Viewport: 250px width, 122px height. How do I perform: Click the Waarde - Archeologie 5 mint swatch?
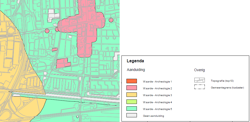132,109
